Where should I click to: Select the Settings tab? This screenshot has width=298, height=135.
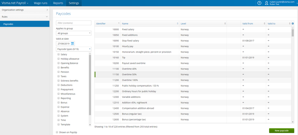(74, 3)
